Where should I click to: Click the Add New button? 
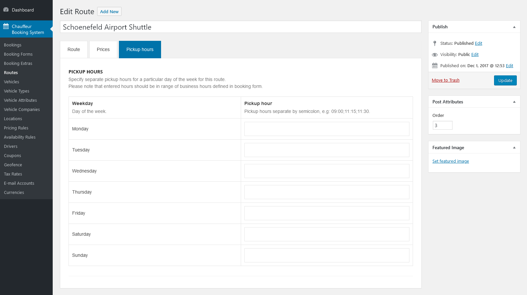click(109, 12)
